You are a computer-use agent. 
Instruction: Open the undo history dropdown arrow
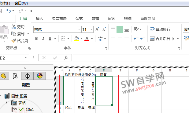click(13, 11)
